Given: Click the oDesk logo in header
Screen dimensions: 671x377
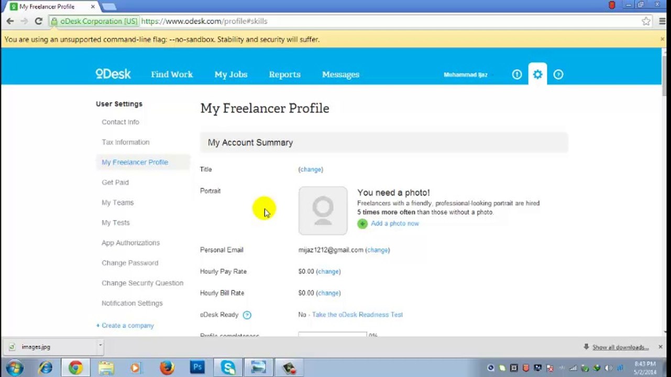Looking at the screenshot, I should pos(113,74).
